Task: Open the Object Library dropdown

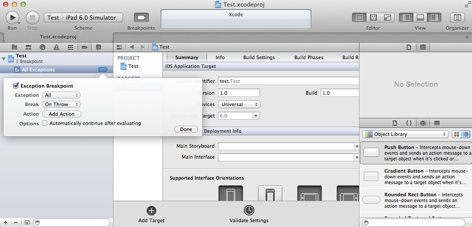Action: tap(405, 134)
